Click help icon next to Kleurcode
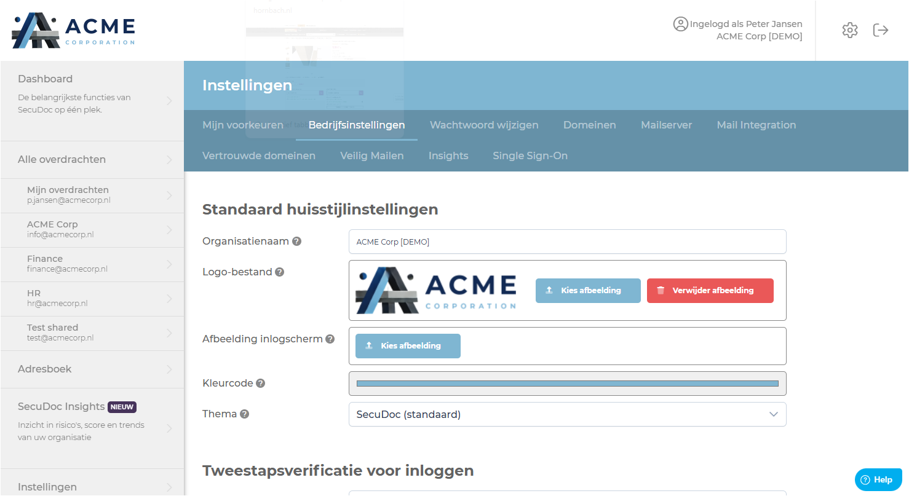 (260, 384)
